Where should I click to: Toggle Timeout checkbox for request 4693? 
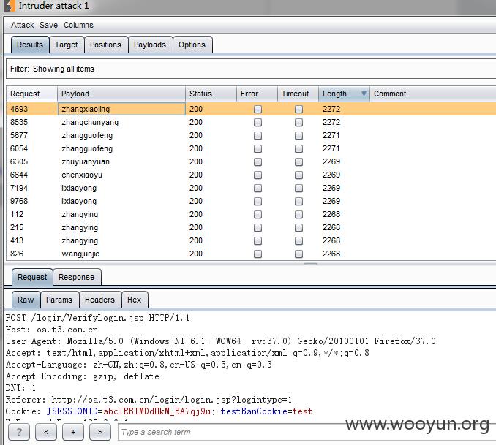click(298, 110)
